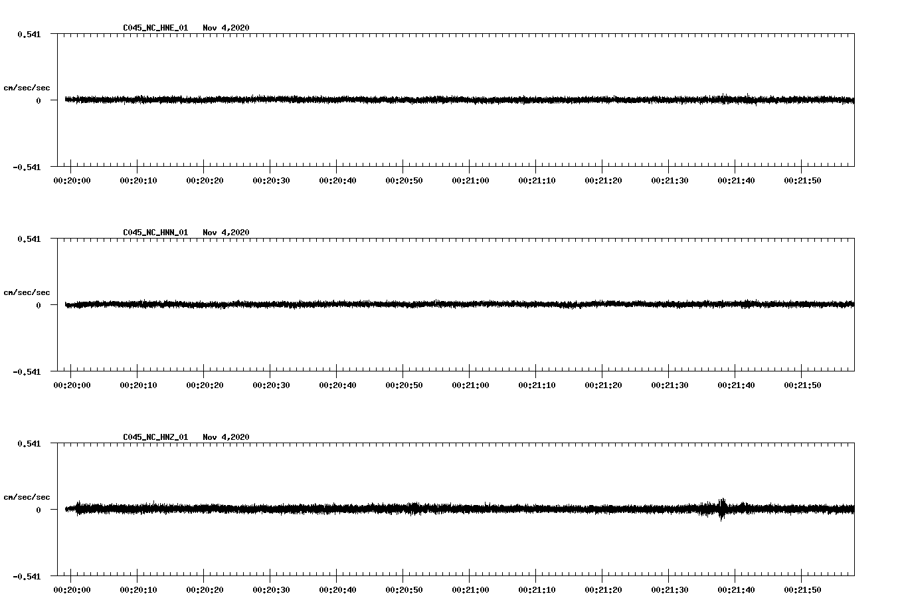Click the 0.541 upper amplitude value on top plot

(x=31, y=33)
